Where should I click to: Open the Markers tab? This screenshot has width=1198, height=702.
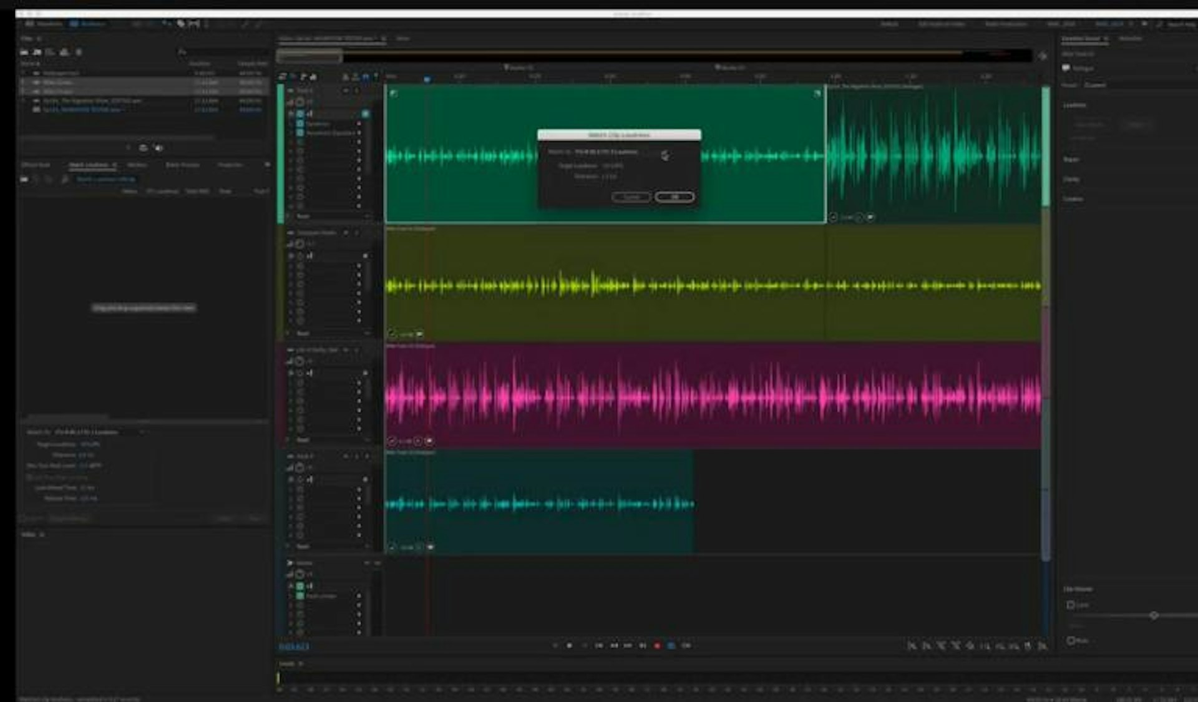pyautogui.click(x=137, y=165)
